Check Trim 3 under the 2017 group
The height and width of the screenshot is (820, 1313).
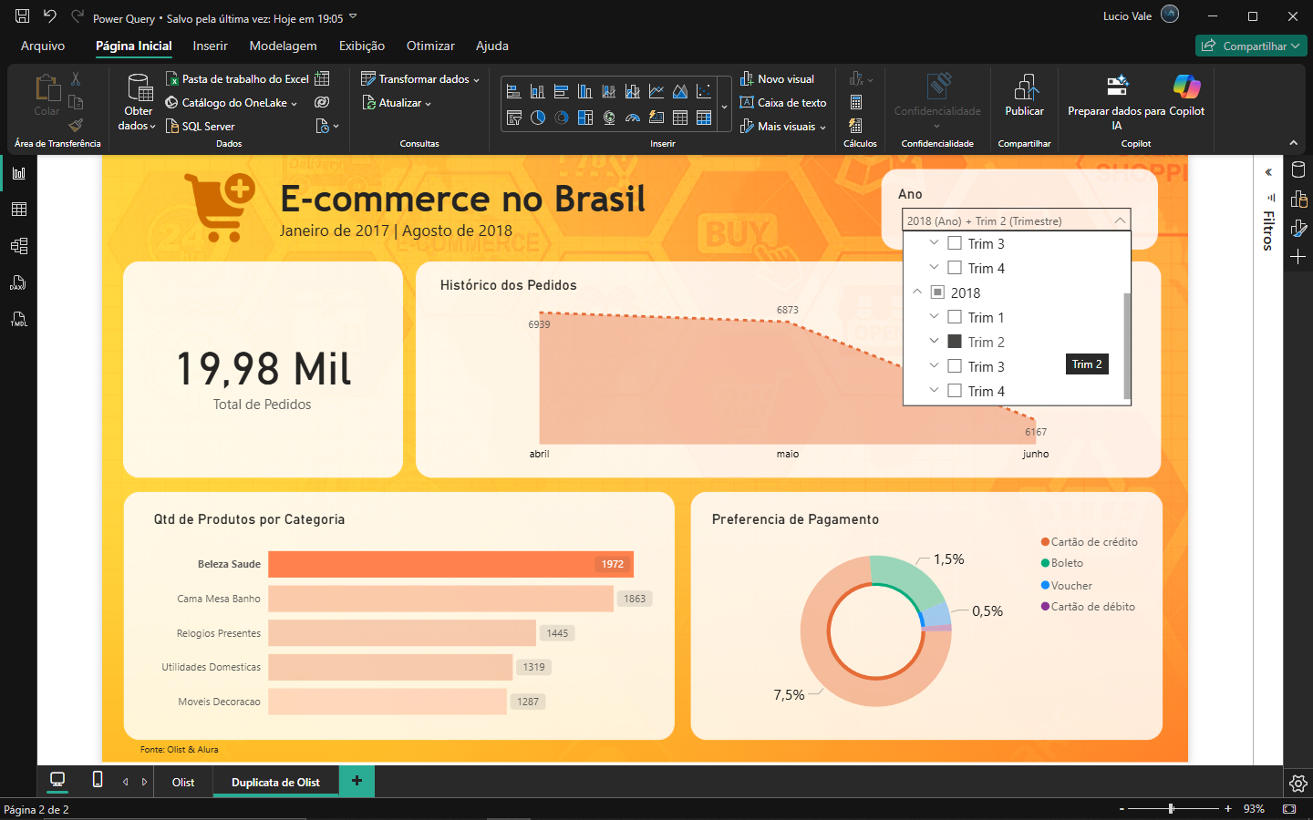[955, 243]
